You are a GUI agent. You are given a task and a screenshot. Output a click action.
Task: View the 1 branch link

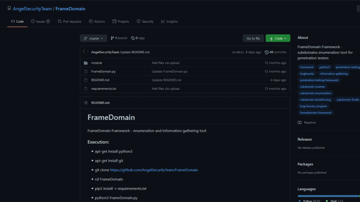point(119,38)
